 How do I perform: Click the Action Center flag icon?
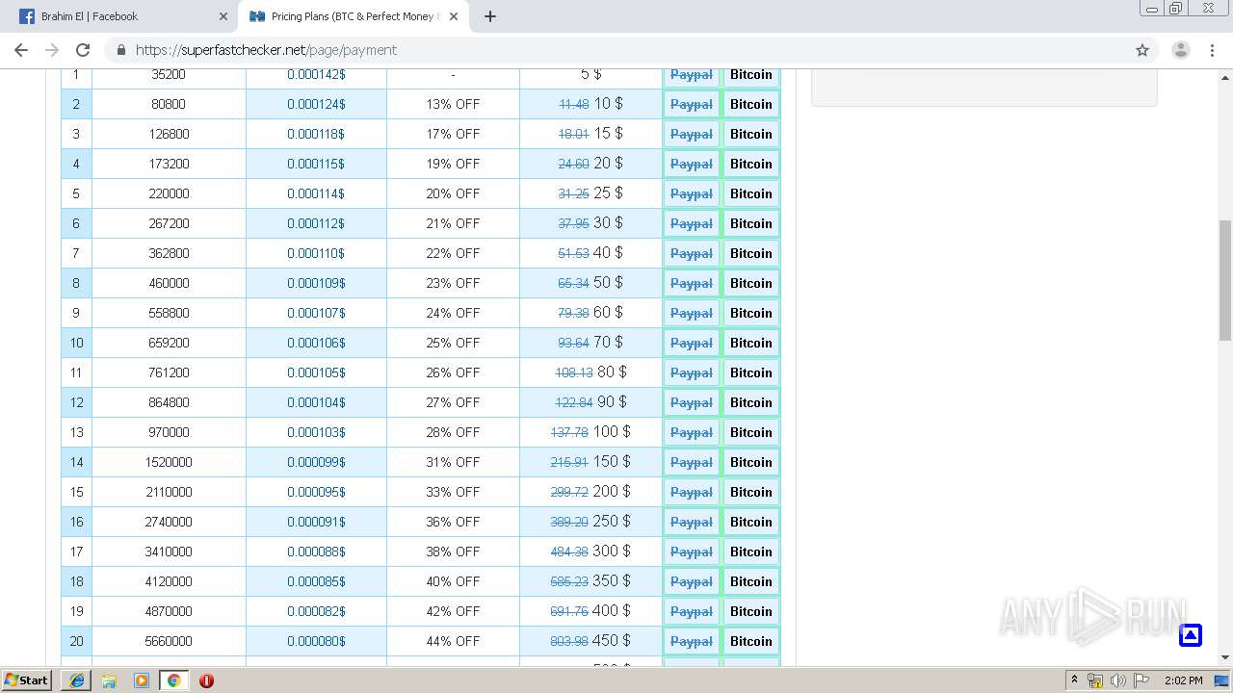click(1141, 680)
